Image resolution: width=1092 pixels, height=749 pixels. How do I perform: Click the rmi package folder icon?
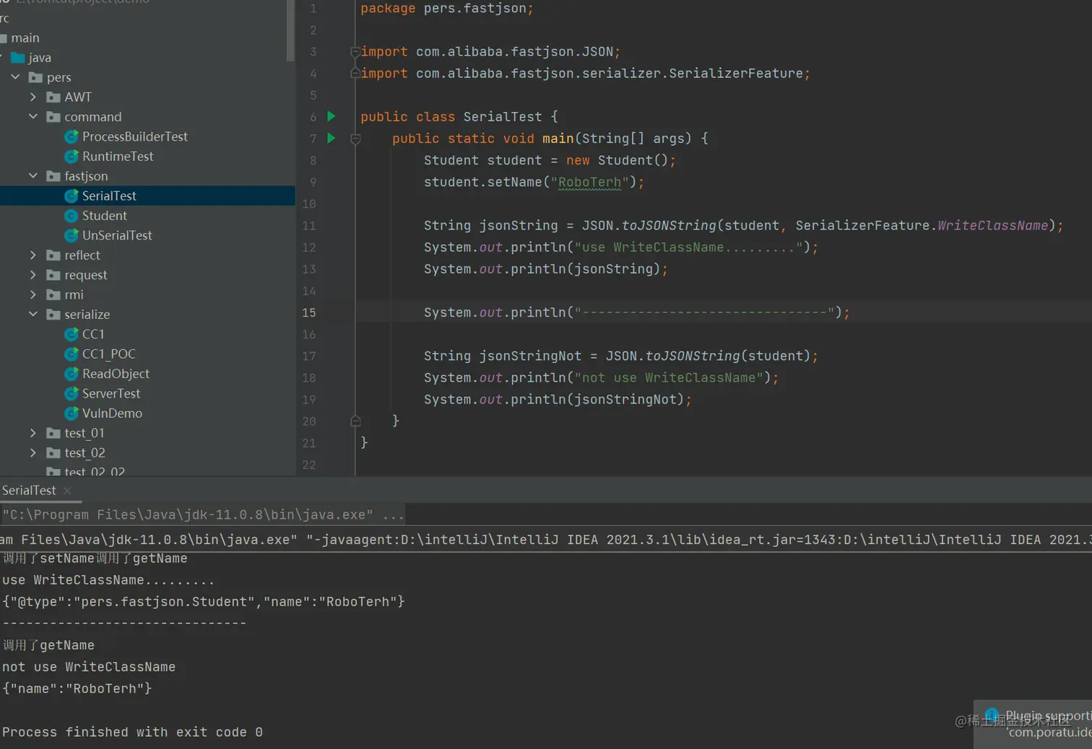pyautogui.click(x=53, y=294)
